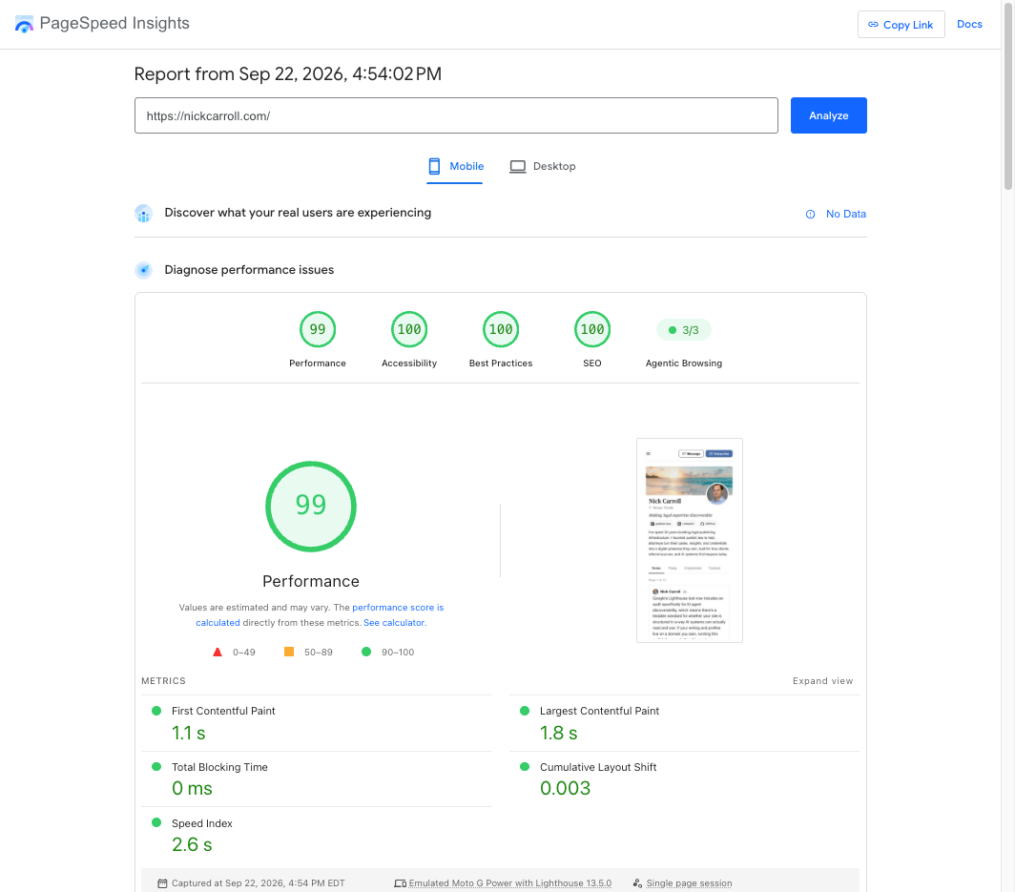Click the Best Practices label
Screen dimensions: 1015x892
point(501,363)
